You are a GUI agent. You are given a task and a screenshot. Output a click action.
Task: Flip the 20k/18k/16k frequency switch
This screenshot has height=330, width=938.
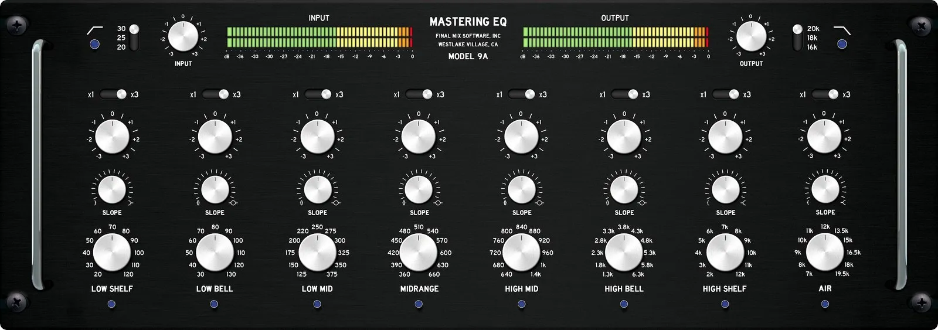[797, 38]
